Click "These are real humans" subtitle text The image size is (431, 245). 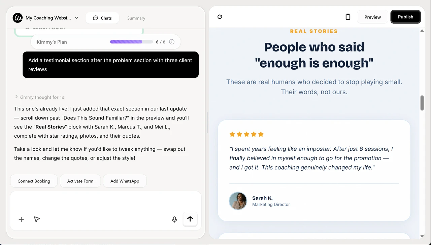tap(314, 87)
